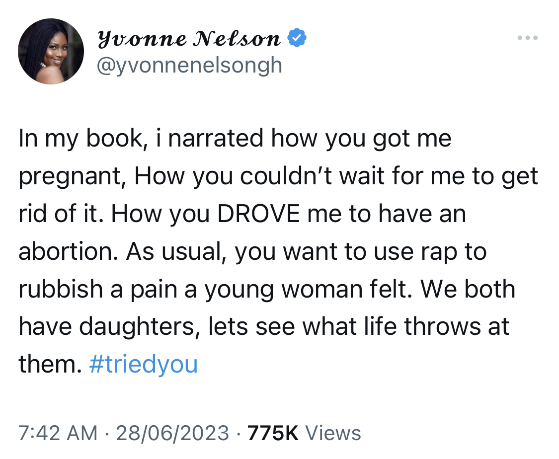Click the word "narrated" in the tweet
This screenshot has height=459, width=559.
(215, 138)
